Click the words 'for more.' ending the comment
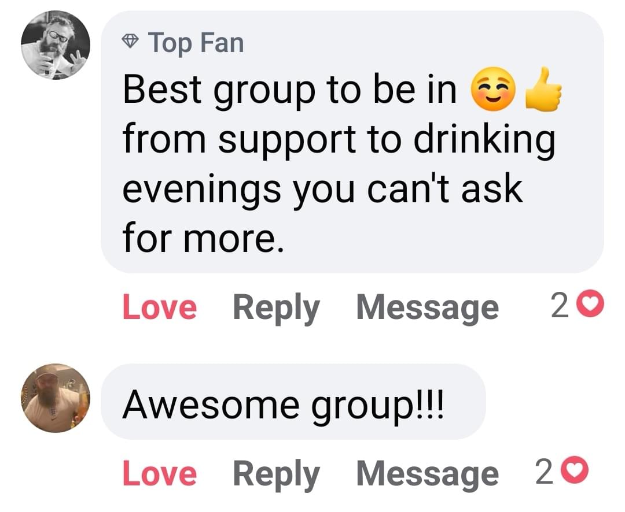 pos(203,239)
